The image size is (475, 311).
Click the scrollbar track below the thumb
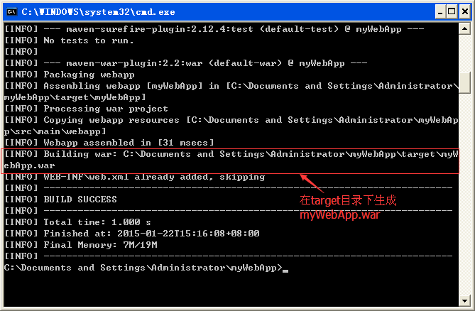click(464, 194)
